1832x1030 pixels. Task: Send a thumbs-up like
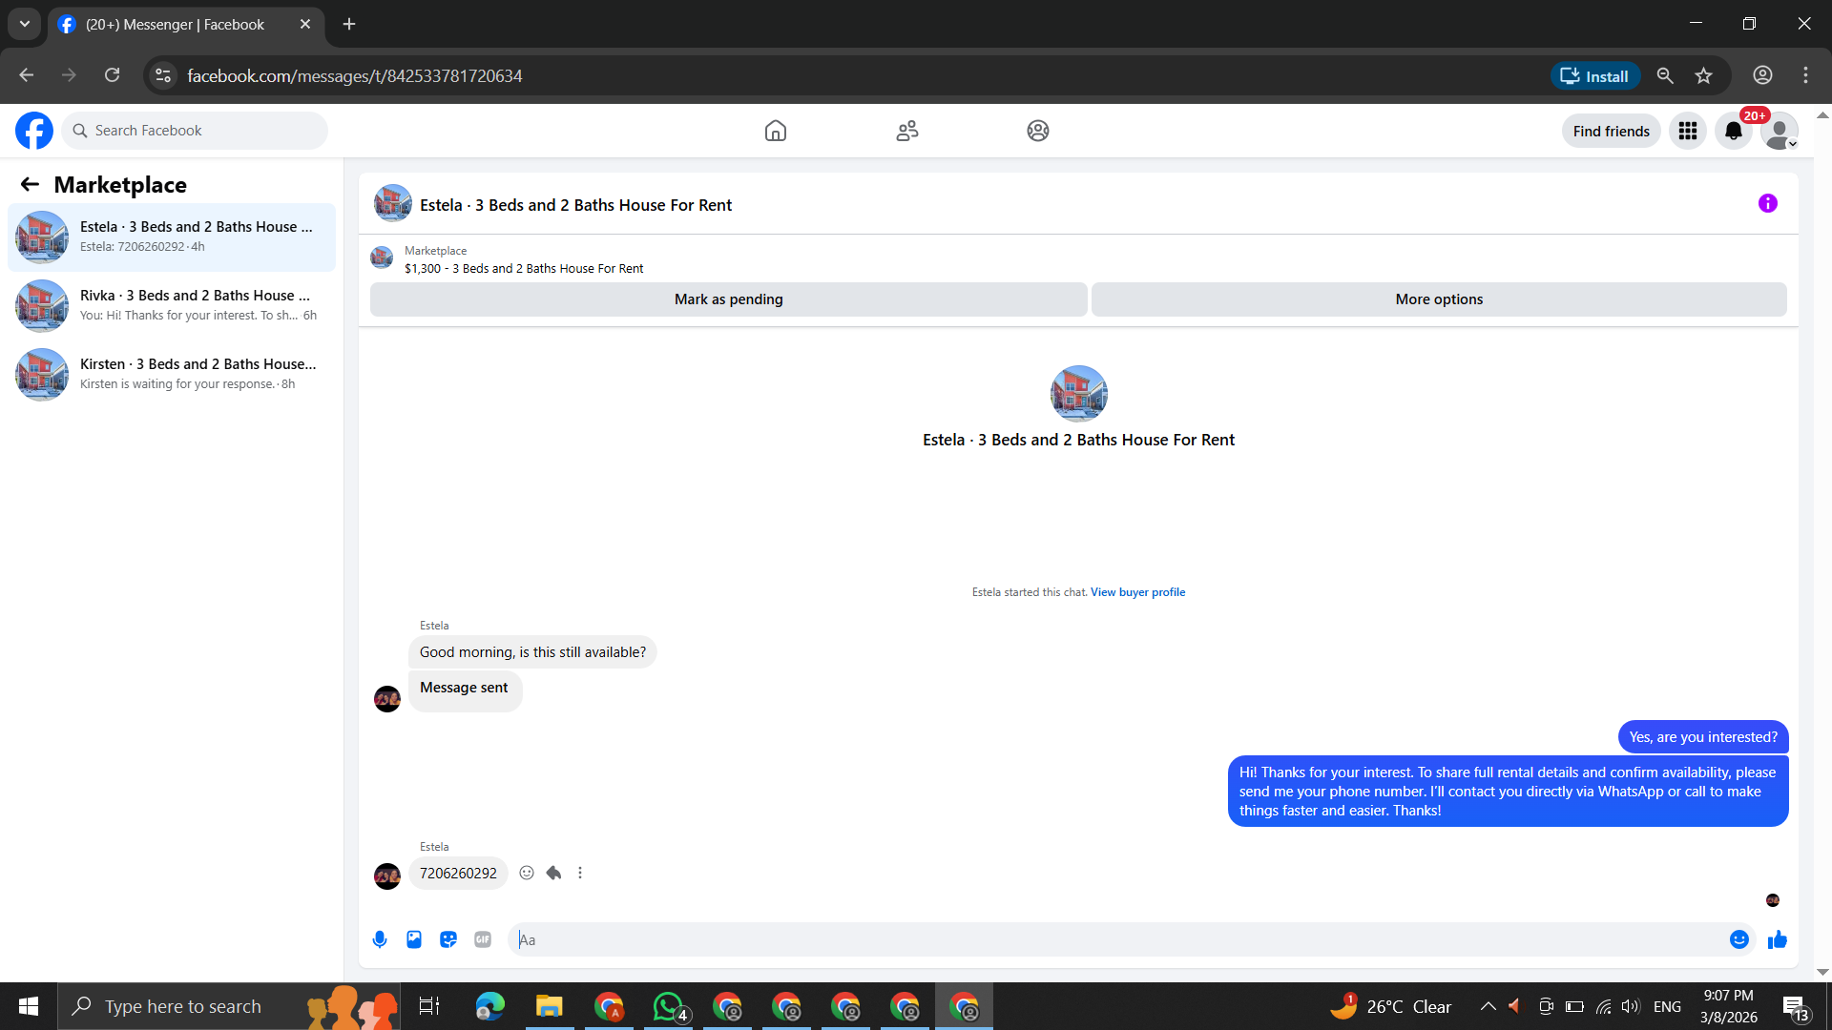(x=1777, y=939)
